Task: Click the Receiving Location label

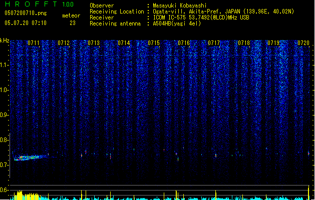Action: pos(117,11)
